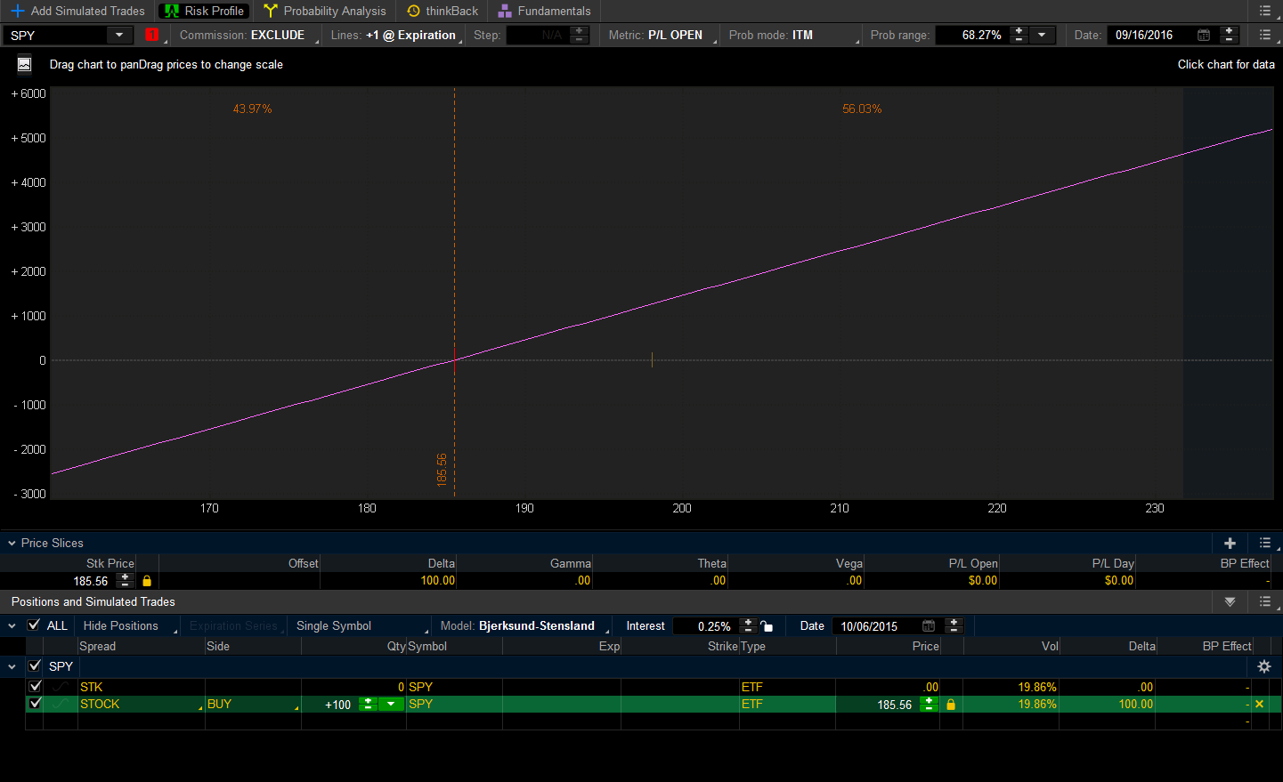Switch to the Probability Analysis tab
The image size is (1283, 782).
click(324, 11)
